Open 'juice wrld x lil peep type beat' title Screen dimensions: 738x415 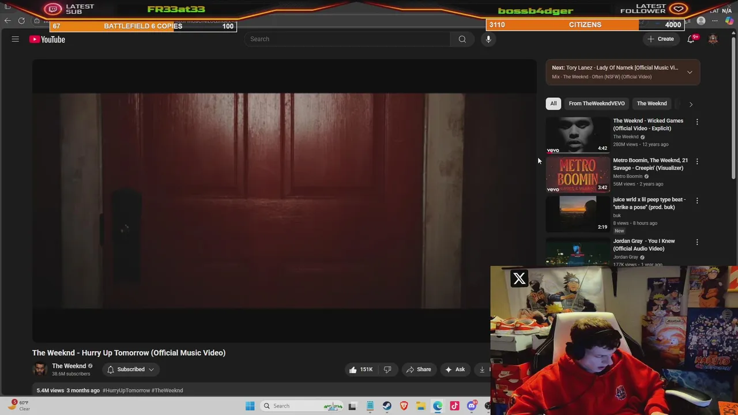click(649, 203)
